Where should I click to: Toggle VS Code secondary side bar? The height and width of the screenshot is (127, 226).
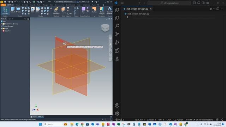(203, 3)
